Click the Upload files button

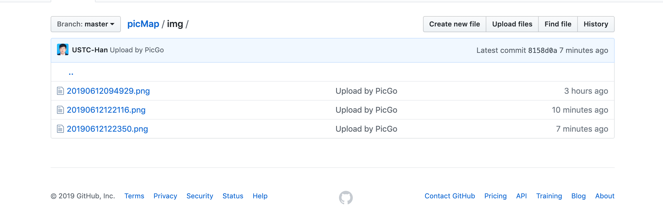click(512, 24)
